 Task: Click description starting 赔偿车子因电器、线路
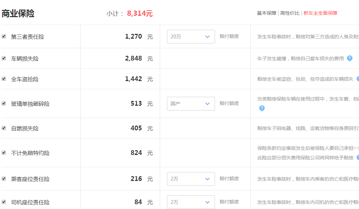(x=308, y=128)
